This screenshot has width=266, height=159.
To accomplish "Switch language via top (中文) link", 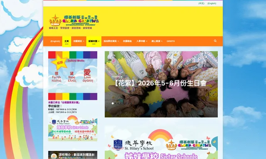I will 201,3.
